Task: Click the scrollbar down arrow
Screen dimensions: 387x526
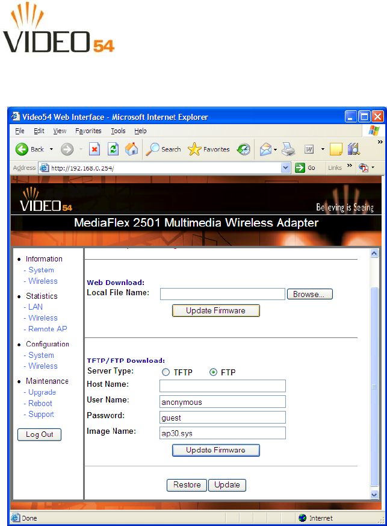Action: point(374,495)
